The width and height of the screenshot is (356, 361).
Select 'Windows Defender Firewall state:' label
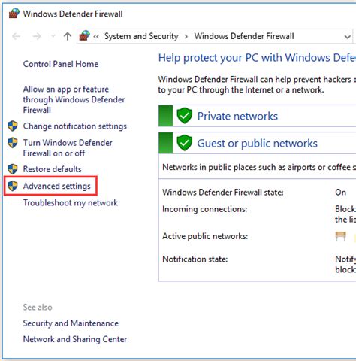(x=223, y=193)
